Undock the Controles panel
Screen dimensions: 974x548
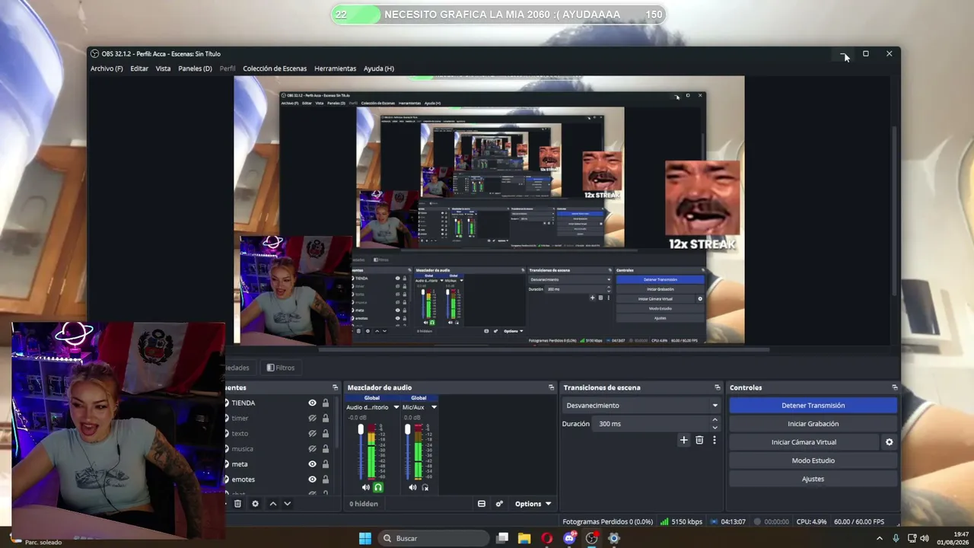tap(895, 387)
